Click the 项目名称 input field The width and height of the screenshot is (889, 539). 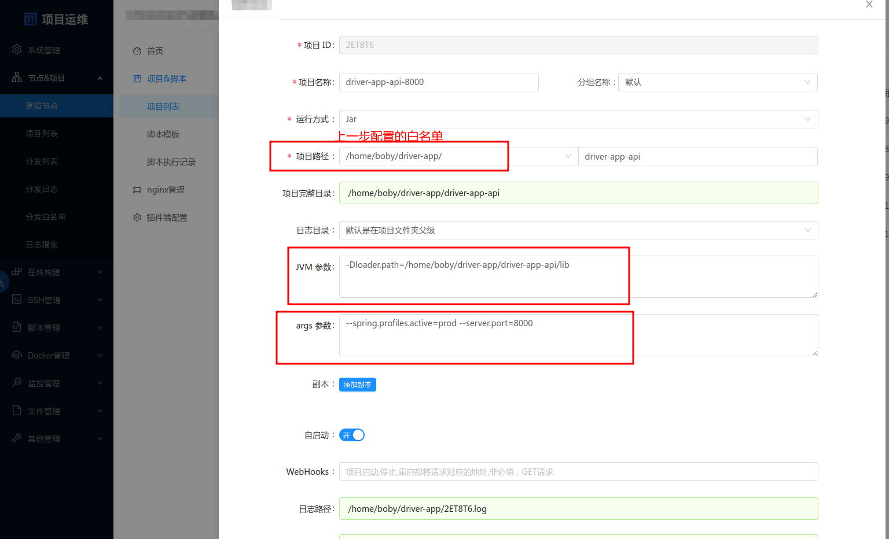pyautogui.click(x=438, y=82)
